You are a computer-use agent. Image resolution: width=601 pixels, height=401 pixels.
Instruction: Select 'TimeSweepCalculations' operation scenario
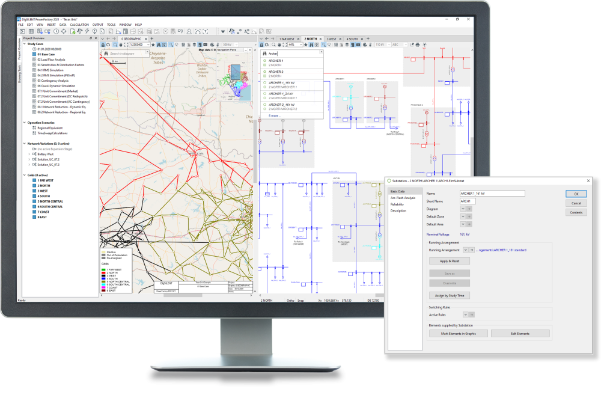(52, 133)
